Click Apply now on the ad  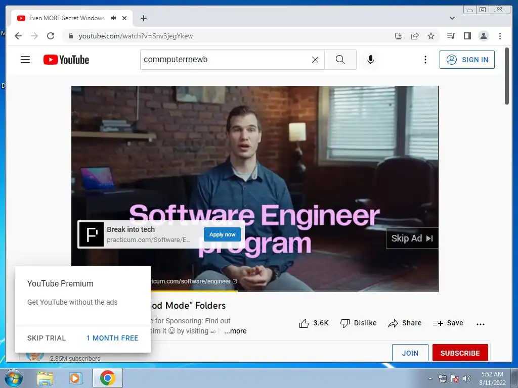point(222,234)
